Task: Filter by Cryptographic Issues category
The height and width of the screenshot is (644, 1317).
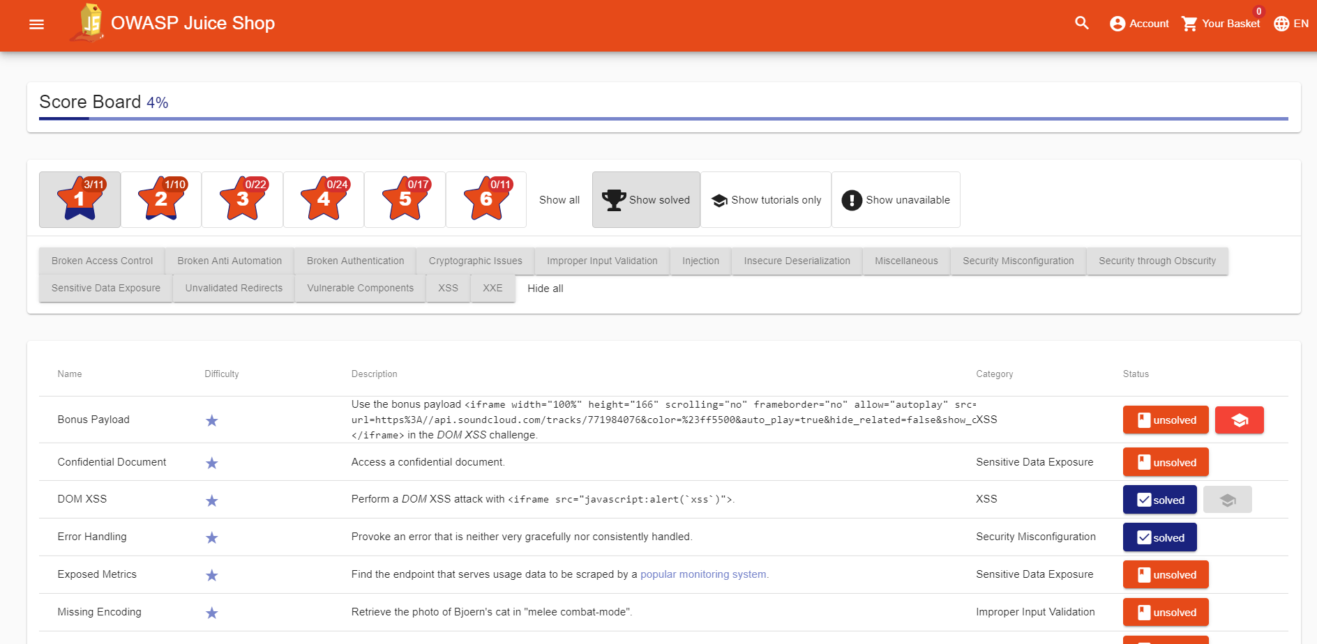Action: (476, 261)
